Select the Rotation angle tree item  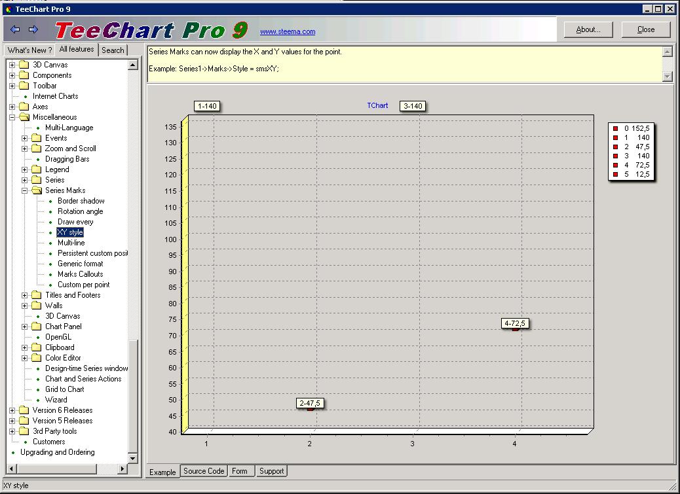click(x=80, y=211)
